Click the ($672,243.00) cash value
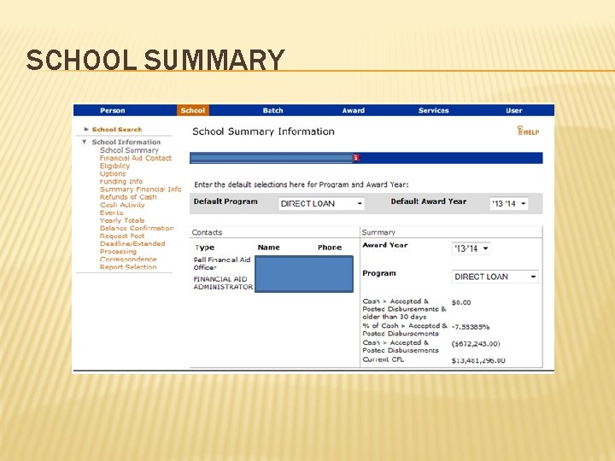 tap(476, 344)
